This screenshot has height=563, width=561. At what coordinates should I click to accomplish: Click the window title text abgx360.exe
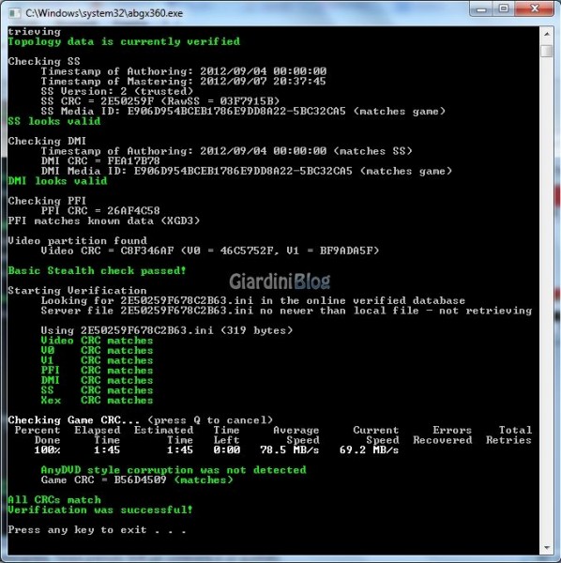click(x=104, y=13)
